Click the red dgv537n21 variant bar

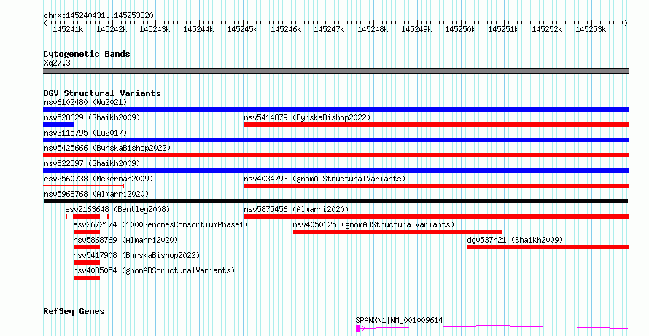point(548,247)
